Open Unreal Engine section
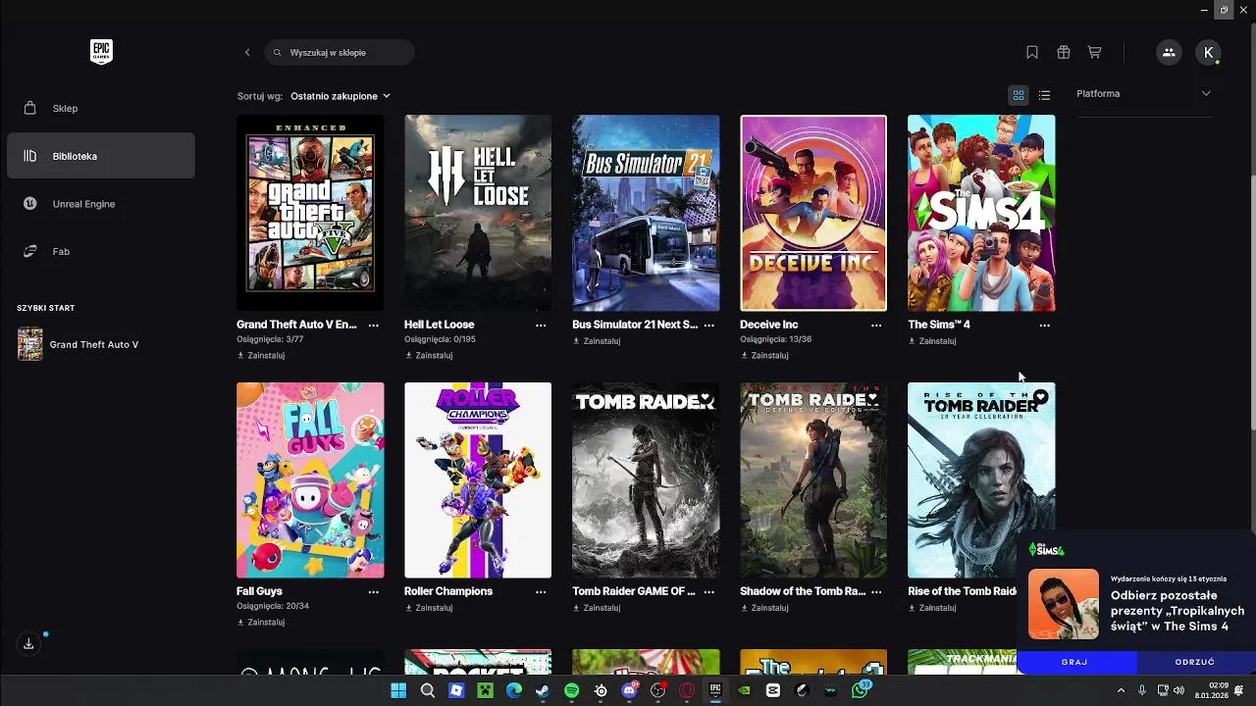This screenshot has height=706, width=1256. tap(101, 204)
